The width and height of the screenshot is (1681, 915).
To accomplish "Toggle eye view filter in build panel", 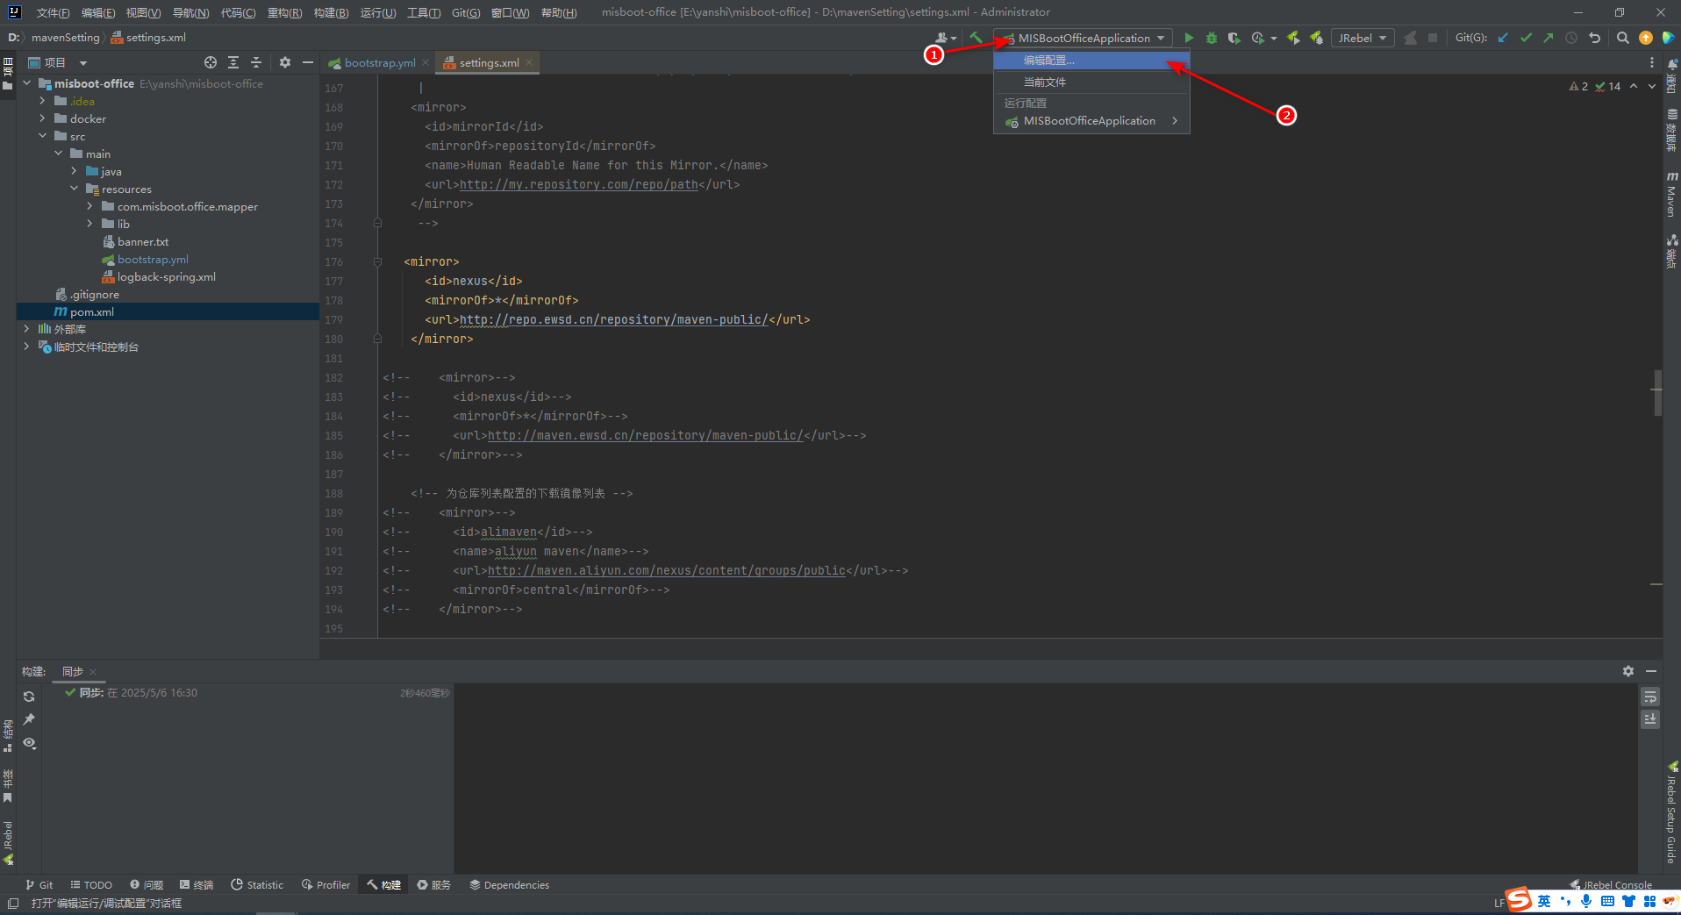I will (x=29, y=743).
